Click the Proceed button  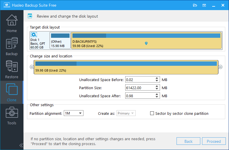[214, 141]
